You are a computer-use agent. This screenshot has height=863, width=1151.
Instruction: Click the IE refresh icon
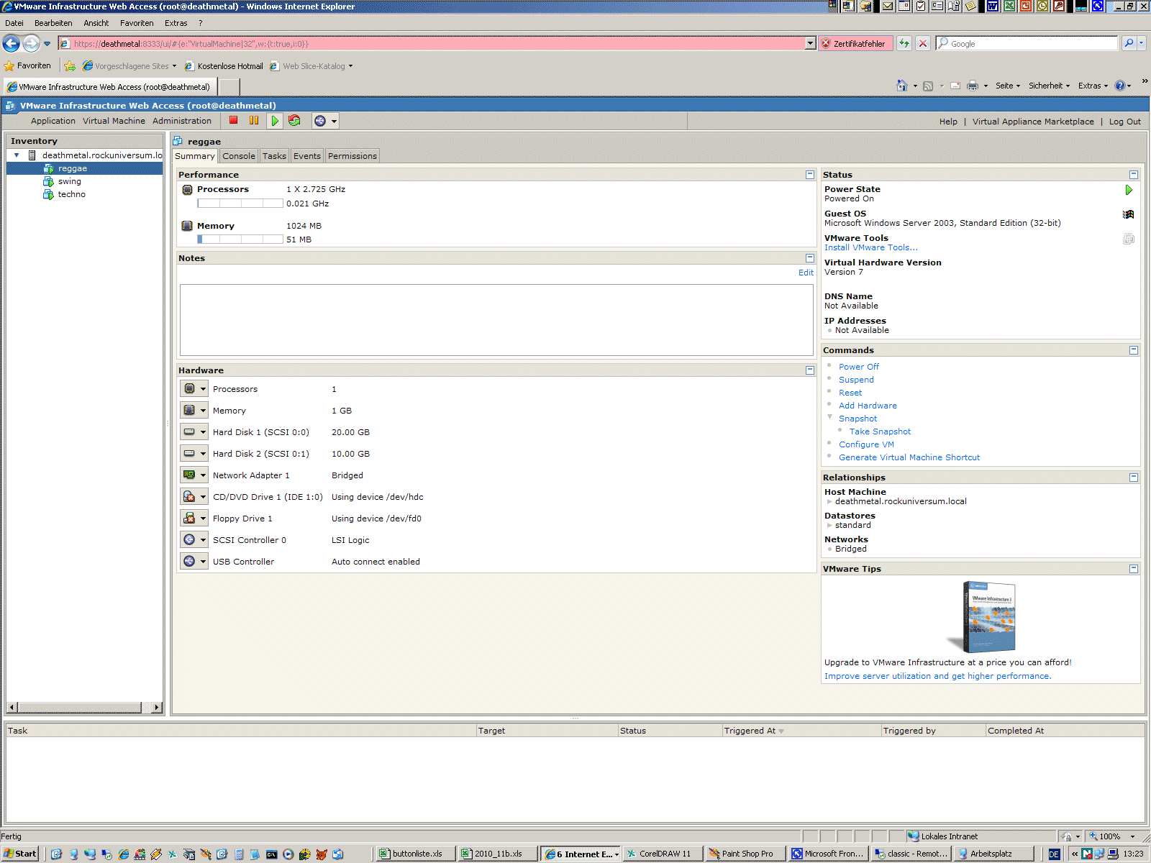pyautogui.click(x=904, y=43)
